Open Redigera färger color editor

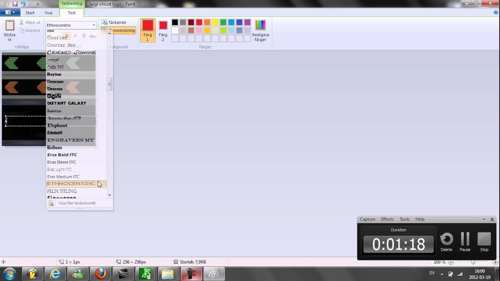click(x=261, y=30)
